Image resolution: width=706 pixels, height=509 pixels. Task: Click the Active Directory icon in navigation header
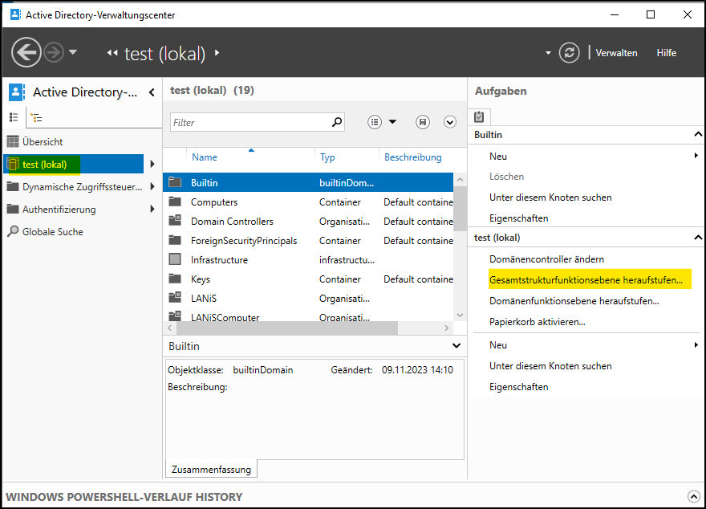coord(17,92)
